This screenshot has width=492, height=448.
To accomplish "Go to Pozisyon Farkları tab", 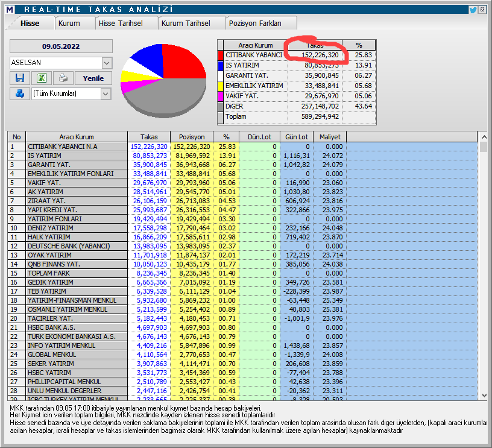I will coord(255,24).
